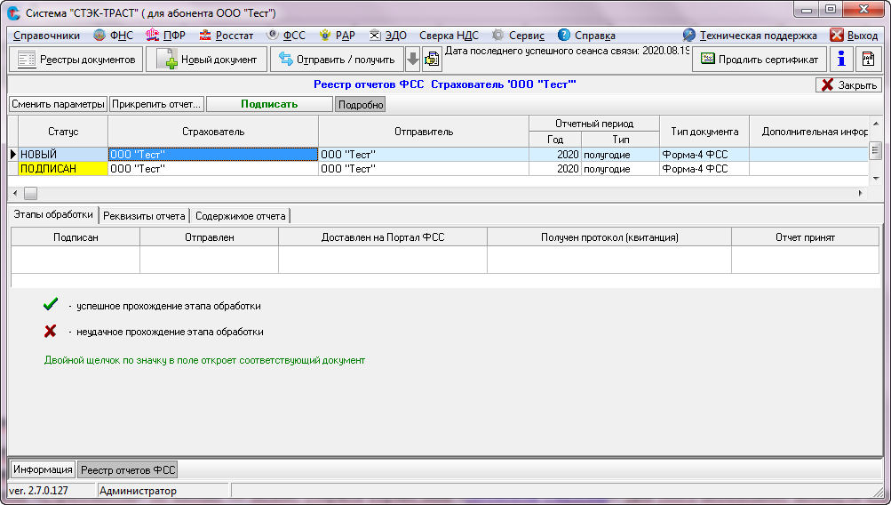
Task: Click the Закрыть button
Action: [x=849, y=84]
